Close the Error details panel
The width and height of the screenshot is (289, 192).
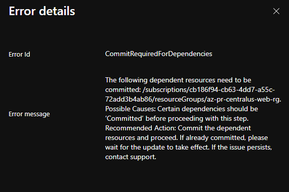276,11
